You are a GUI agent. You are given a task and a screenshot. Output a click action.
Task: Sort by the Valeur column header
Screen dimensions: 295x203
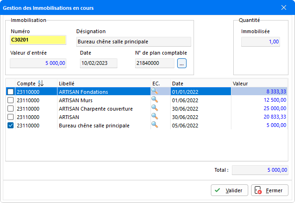pos(240,83)
